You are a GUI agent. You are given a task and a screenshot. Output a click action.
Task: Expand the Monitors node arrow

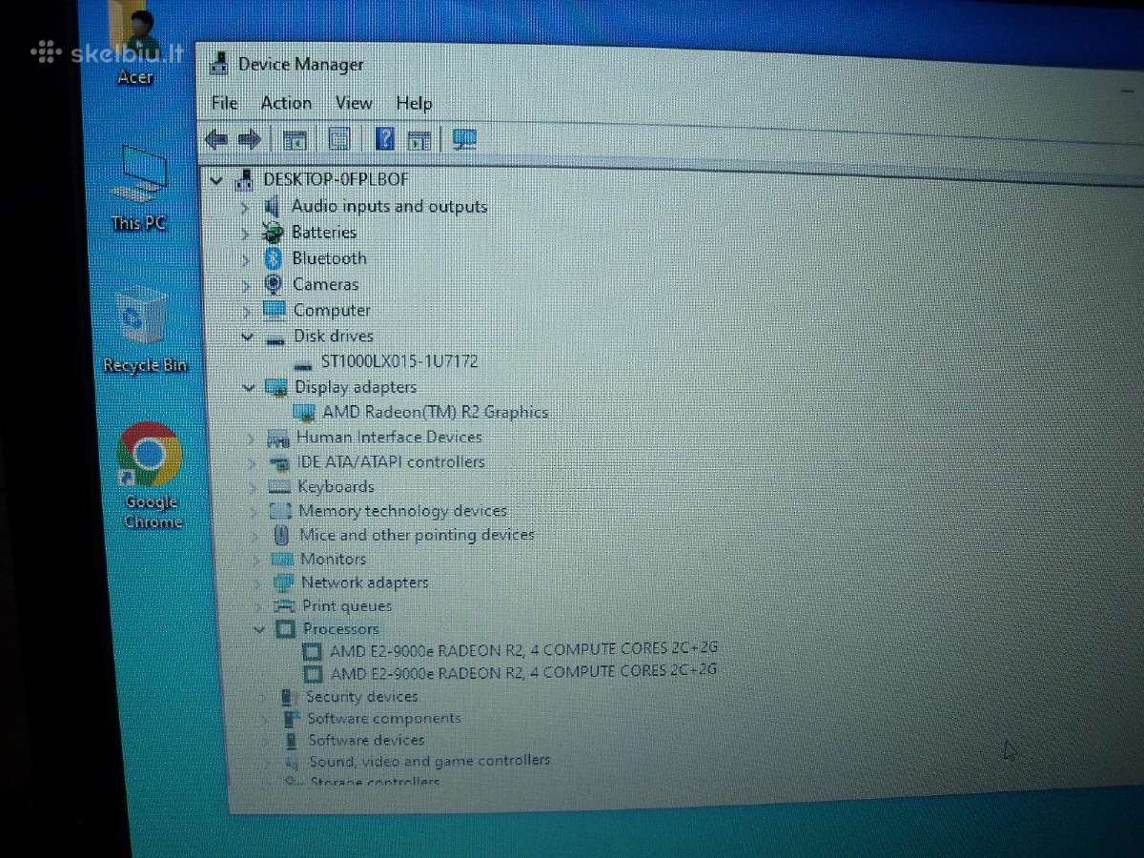pyautogui.click(x=255, y=560)
